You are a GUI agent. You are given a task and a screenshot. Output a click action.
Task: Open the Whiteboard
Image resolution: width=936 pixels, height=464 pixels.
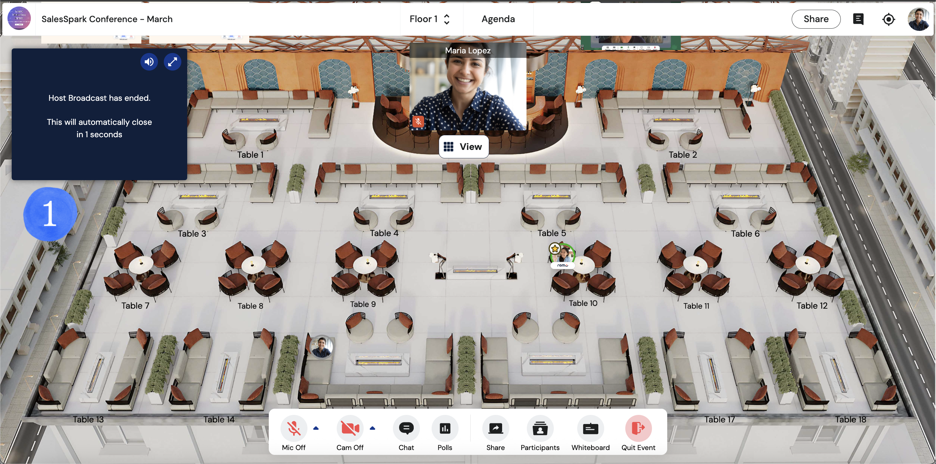[590, 428]
